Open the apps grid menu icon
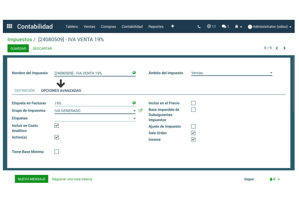Viewport: 299px width, 224px height. pyautogui.click(x=9, y=26)
